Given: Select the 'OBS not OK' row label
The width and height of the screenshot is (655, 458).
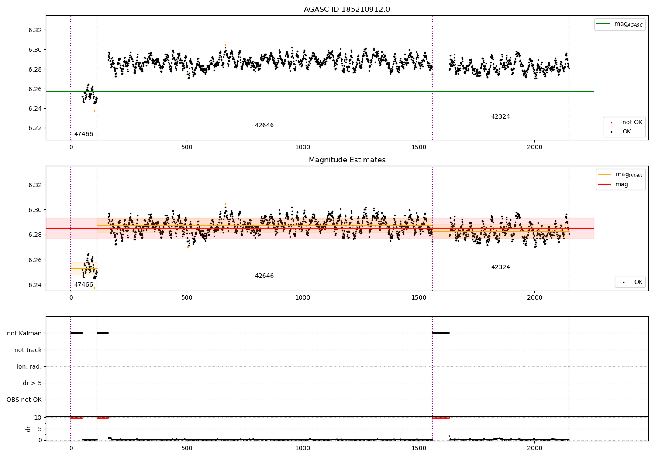Looking at the screenshot, I should coord(24,400).
